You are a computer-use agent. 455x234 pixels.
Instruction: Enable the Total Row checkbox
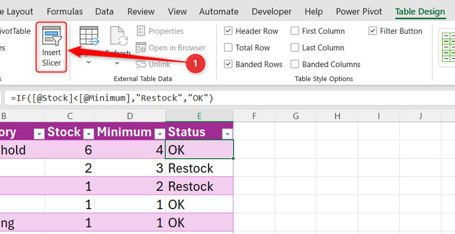228,47
